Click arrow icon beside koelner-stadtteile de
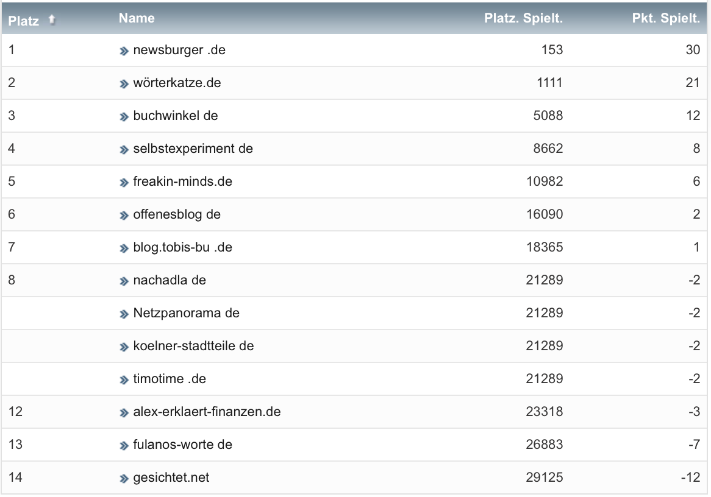The image size is (711, 497). 124,347
